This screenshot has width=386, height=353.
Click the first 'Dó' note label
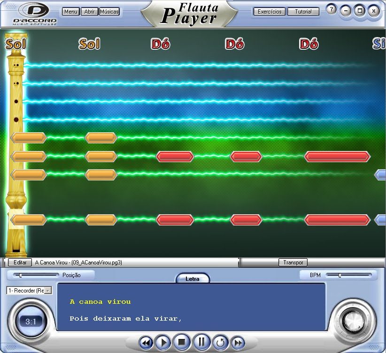(x=161, y=44)
